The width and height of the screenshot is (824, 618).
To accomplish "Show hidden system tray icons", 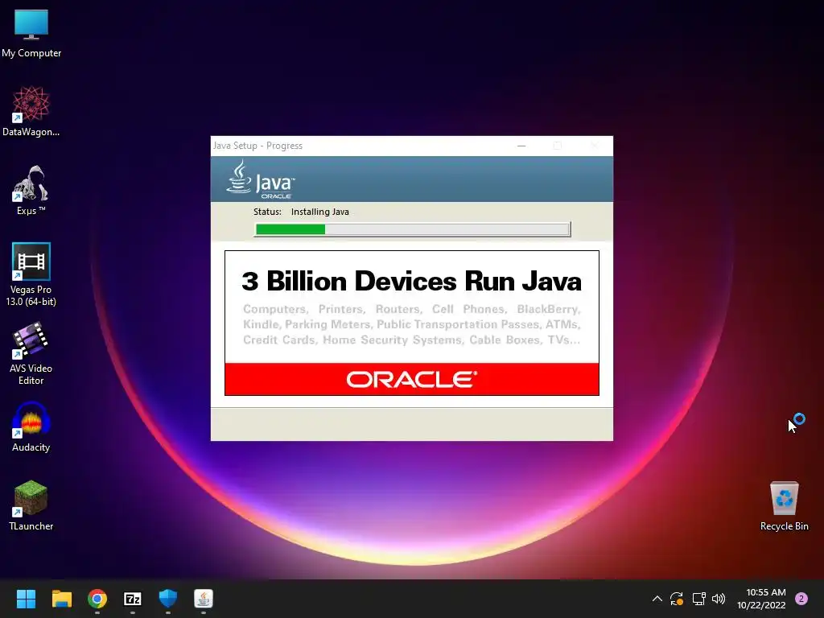I will pos(657,599).
